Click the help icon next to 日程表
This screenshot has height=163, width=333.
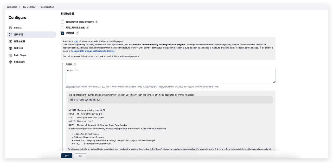coord(75,64)
